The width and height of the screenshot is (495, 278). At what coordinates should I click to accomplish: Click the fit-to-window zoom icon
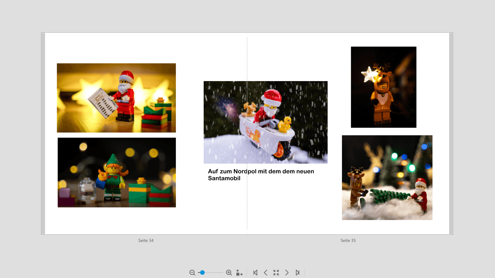[x=239, y=273]
